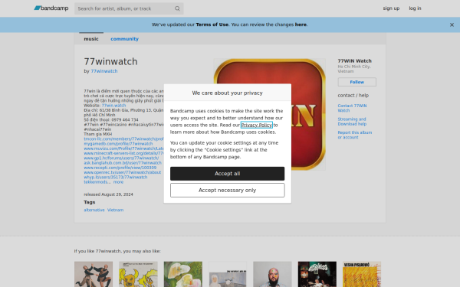Switch to the music tab
The height and width of the screenshot is (287, 460).
[91, 39]
